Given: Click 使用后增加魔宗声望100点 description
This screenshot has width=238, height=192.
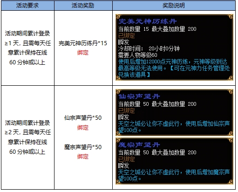Looking at the screenshot, I should pos(174,175).
